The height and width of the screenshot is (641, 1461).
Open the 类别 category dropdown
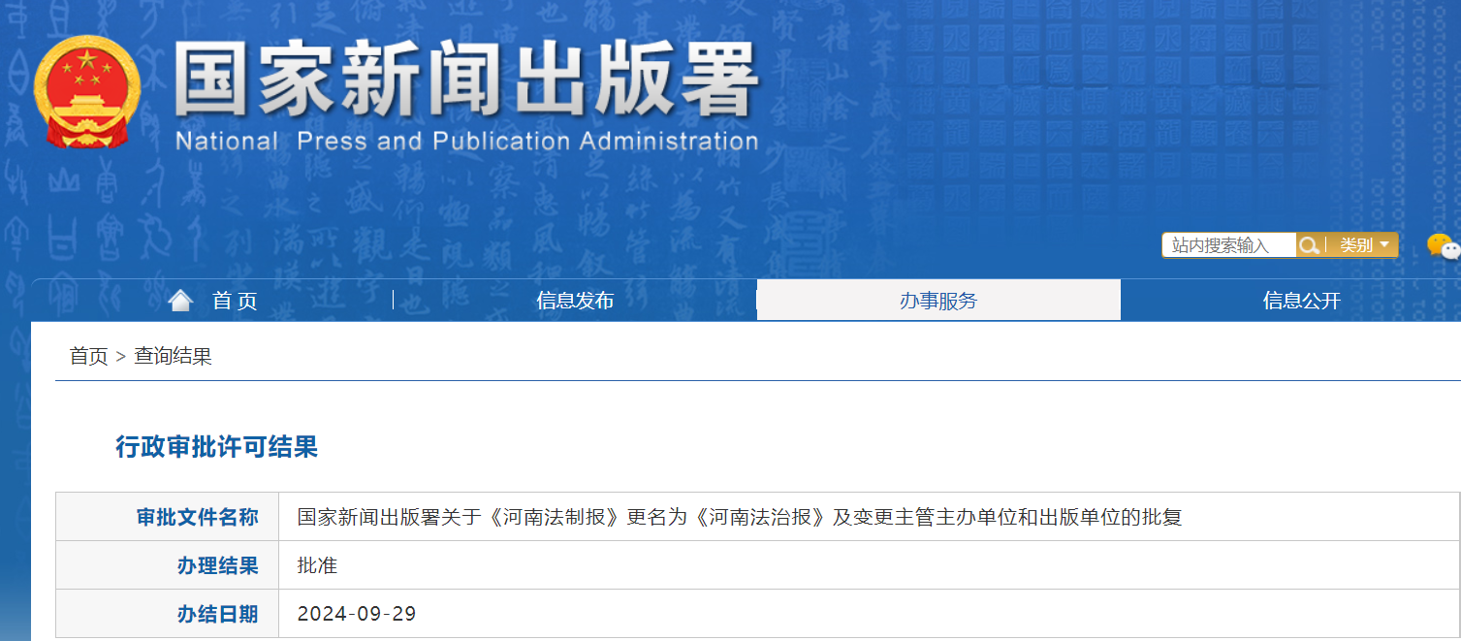(1364, 245)
